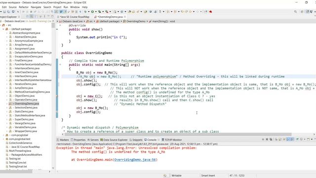Start debugging with the Debug bug icon

(85, 12)
